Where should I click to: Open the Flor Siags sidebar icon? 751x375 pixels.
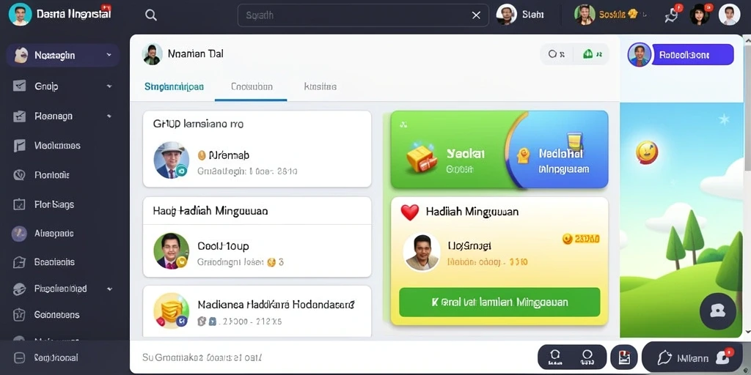[19, 205]
